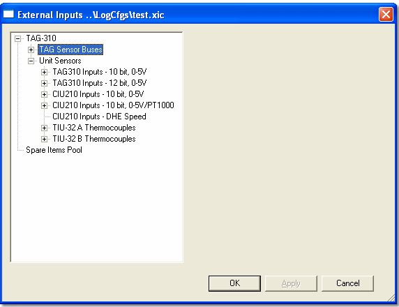Confirm with the OK button
399x307 pixels.
234,283
